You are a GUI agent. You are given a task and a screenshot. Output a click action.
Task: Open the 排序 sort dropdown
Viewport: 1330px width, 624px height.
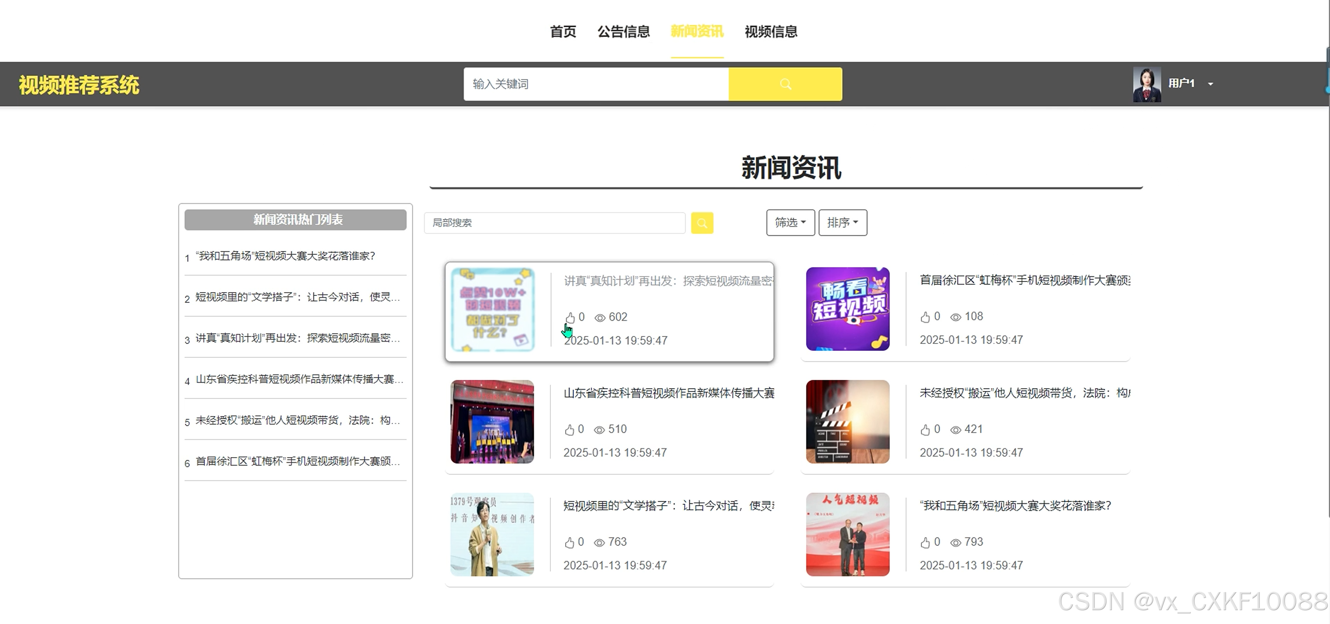coord(842,223)
